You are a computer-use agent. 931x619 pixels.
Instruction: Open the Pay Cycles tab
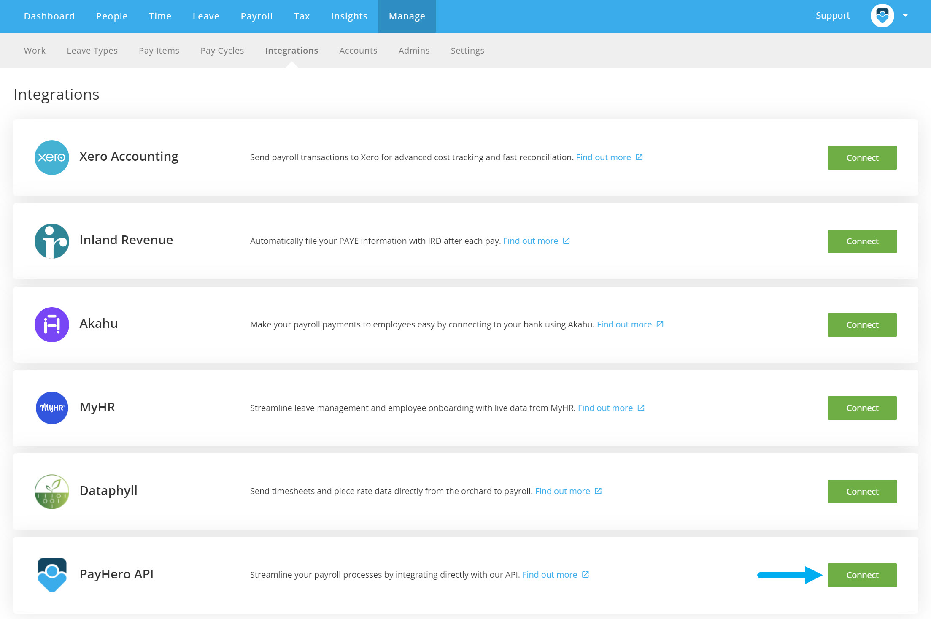tap(222, 51)
